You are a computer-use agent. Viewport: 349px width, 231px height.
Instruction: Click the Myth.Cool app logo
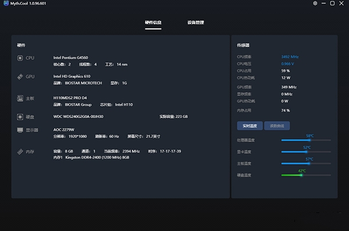(x=6, y=3)
